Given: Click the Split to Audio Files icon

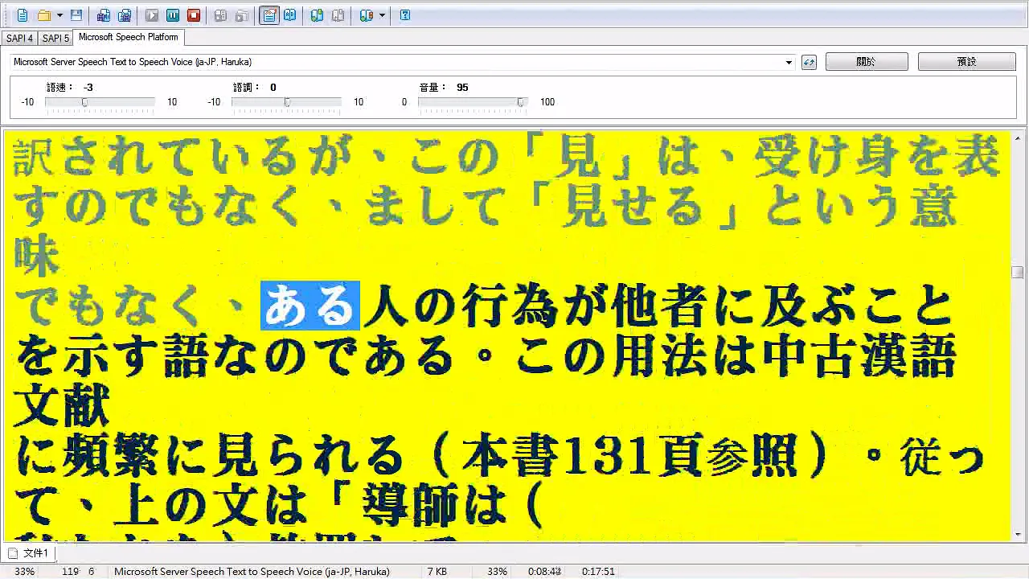Looking at the screenshot, I should [x=125, y=15].
